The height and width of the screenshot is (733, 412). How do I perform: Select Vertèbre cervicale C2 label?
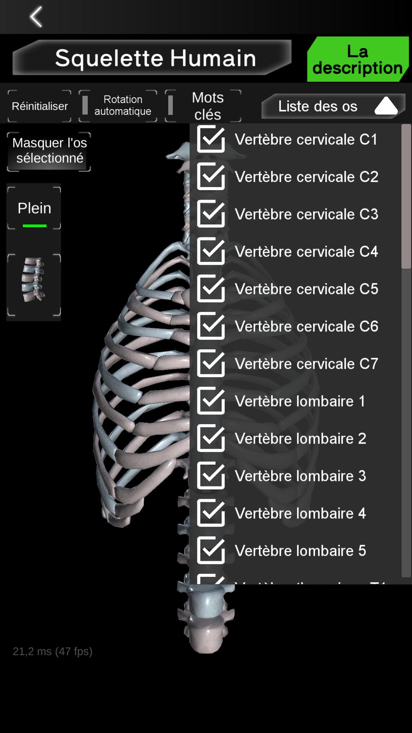(306, 177)
